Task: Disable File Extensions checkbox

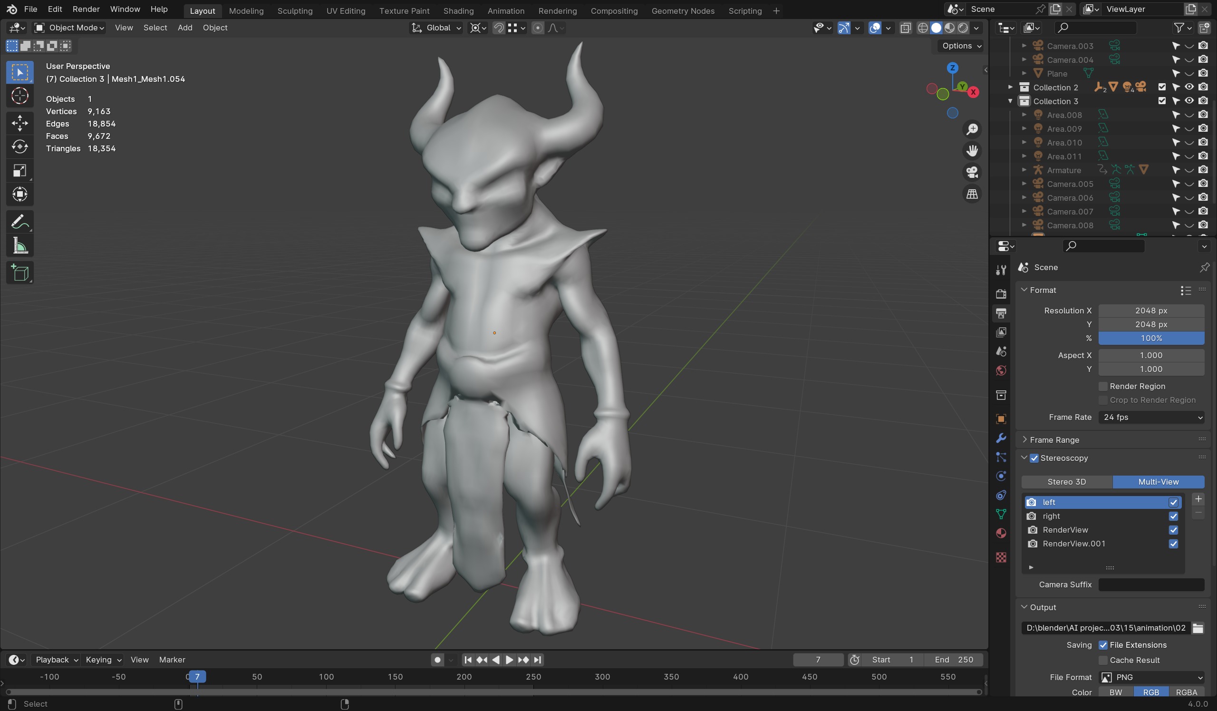Action: tap(1103, 645)
